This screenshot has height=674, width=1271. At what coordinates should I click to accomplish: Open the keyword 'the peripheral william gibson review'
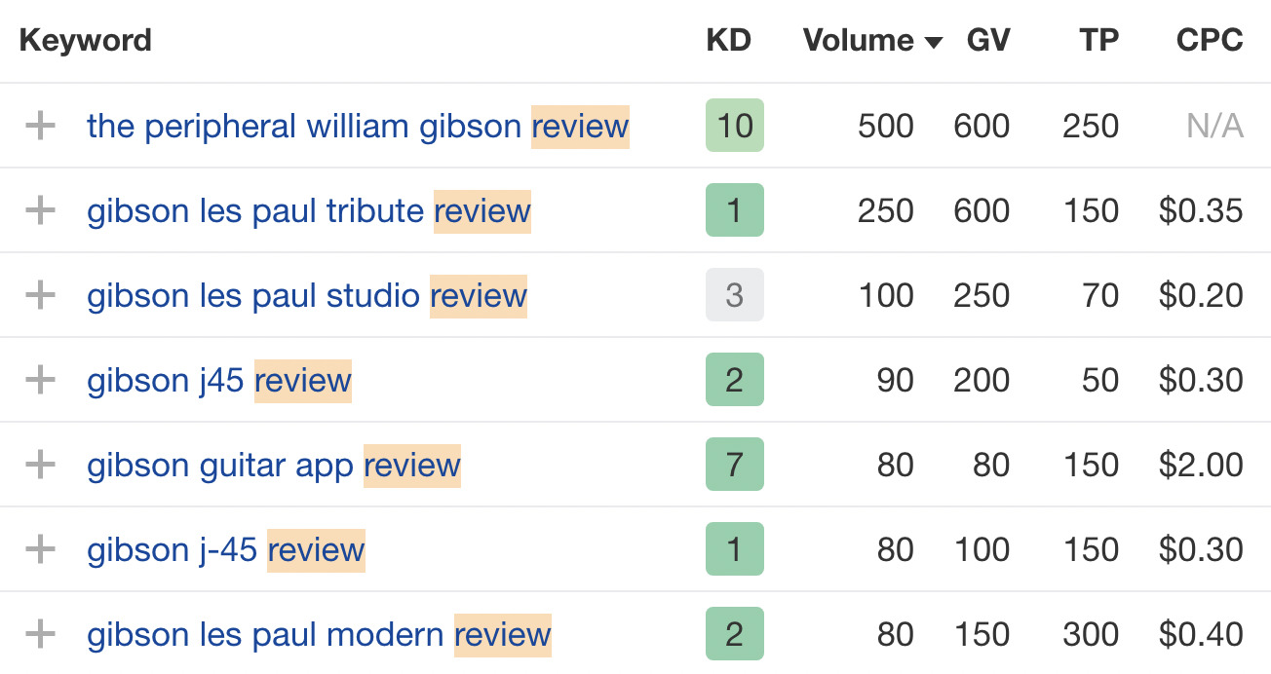[357, 126]
